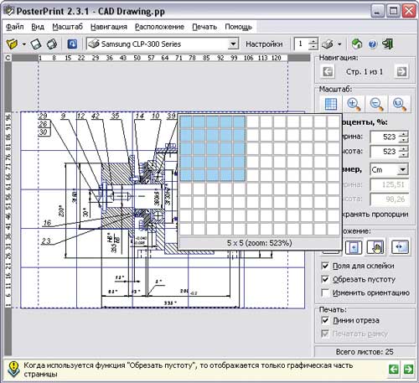The image size is (419, 383).
Task: Click the horizontal arrows position icon
Action: [400, 247]
